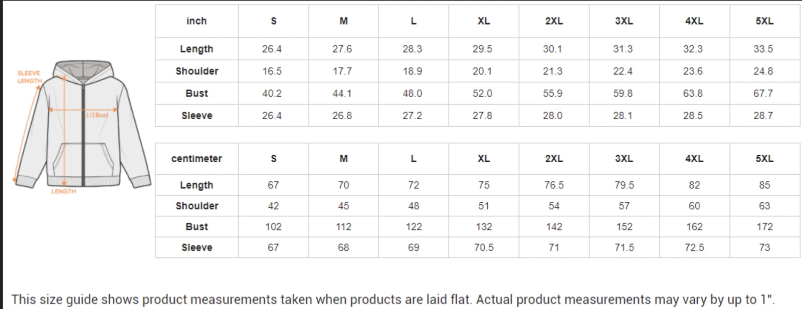Click the 112 bust value for size M
Viewport: 802px width, 309px height.
tap(343, 227)
